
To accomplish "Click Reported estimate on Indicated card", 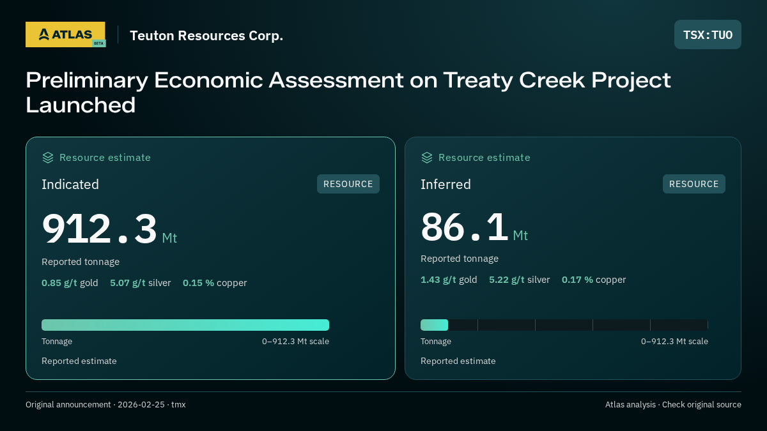I will click(x=79, y=361).
